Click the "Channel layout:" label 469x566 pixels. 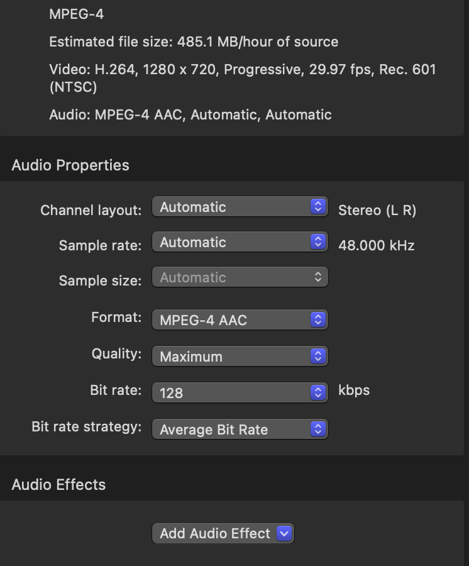pyautogui.click(x=91, y=210)
